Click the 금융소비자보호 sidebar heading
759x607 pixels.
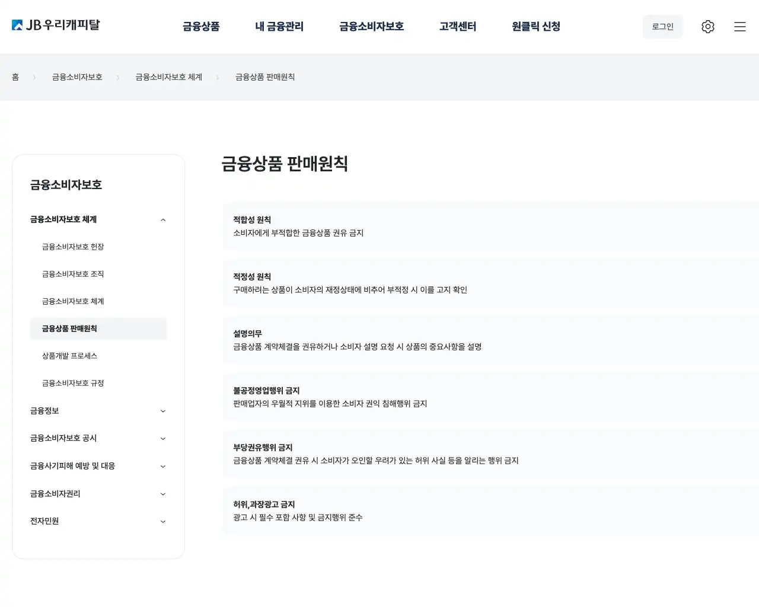(x=66, y=185)
